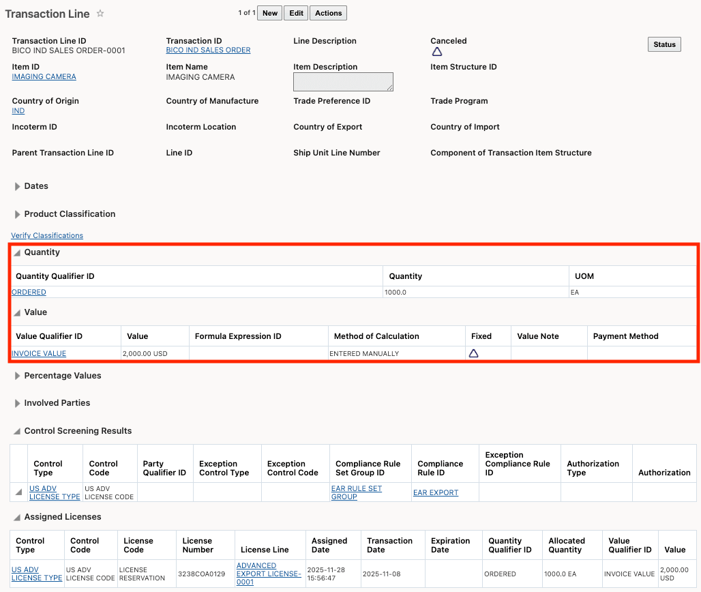Open the Status panel
Screen dimensions: 701x592
pyautogui.click(x=663, y=44)
